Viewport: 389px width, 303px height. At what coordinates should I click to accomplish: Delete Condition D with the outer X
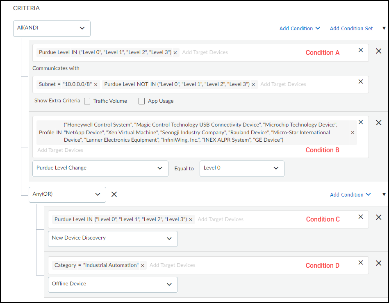[x=379, y=263]
